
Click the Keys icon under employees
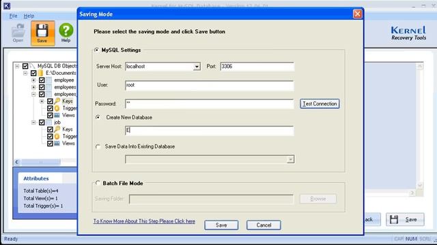[57, 101]
